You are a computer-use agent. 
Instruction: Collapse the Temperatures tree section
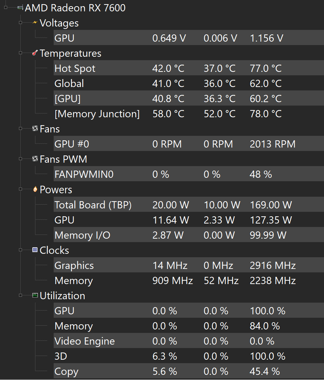coord(21,53)
